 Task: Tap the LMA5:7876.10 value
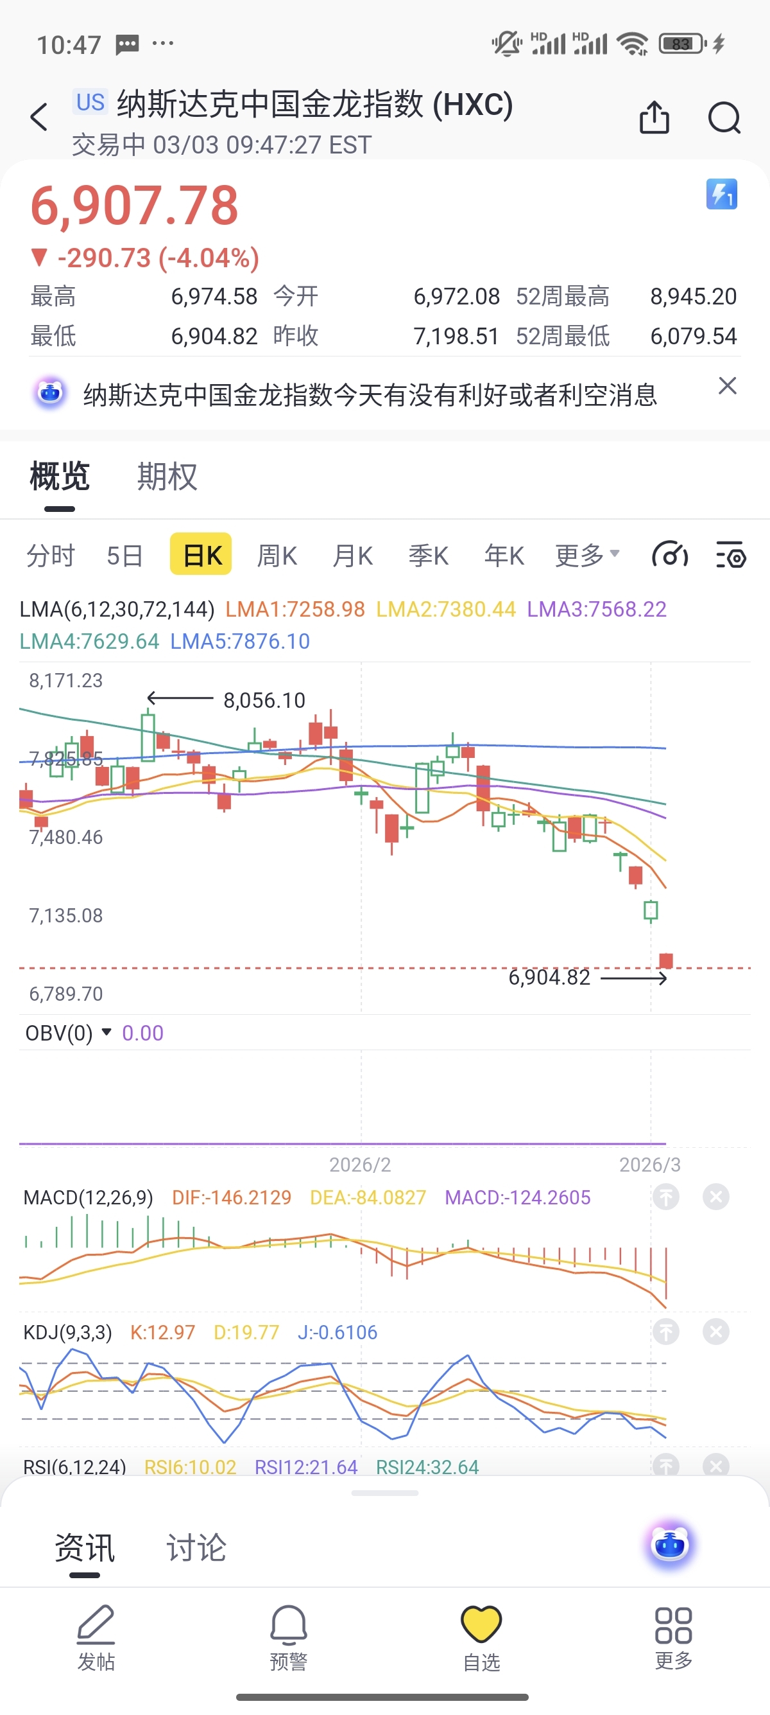(240, 641)
